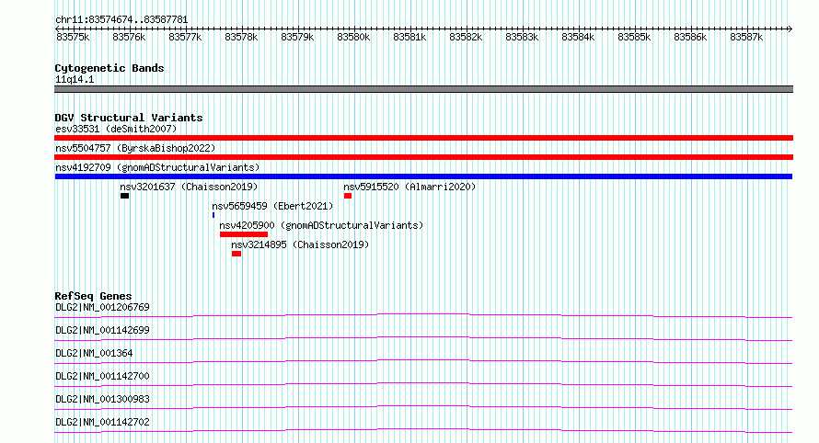Click the 83582k ruler position
This screenshot has height=443, width=819.
(466, 37)
